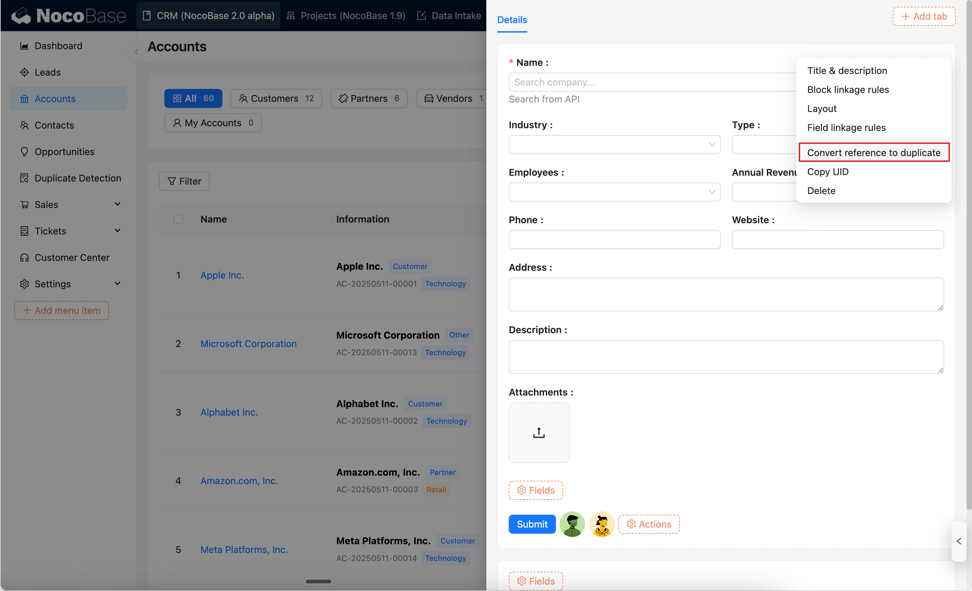Click the Duplicate Detection search-file icon
The width and height of the screenshot is (972, 591).
pos(24,178)
